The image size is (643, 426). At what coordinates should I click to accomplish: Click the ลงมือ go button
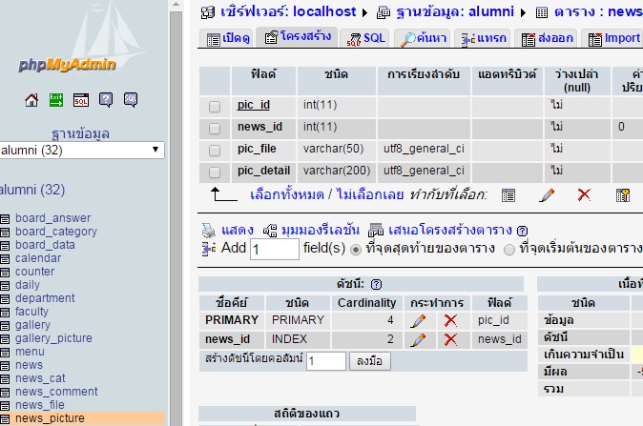click(369, 361)
